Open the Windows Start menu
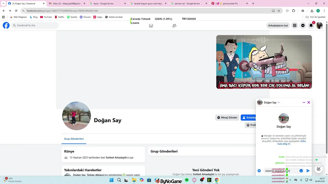 pos(111,180)
